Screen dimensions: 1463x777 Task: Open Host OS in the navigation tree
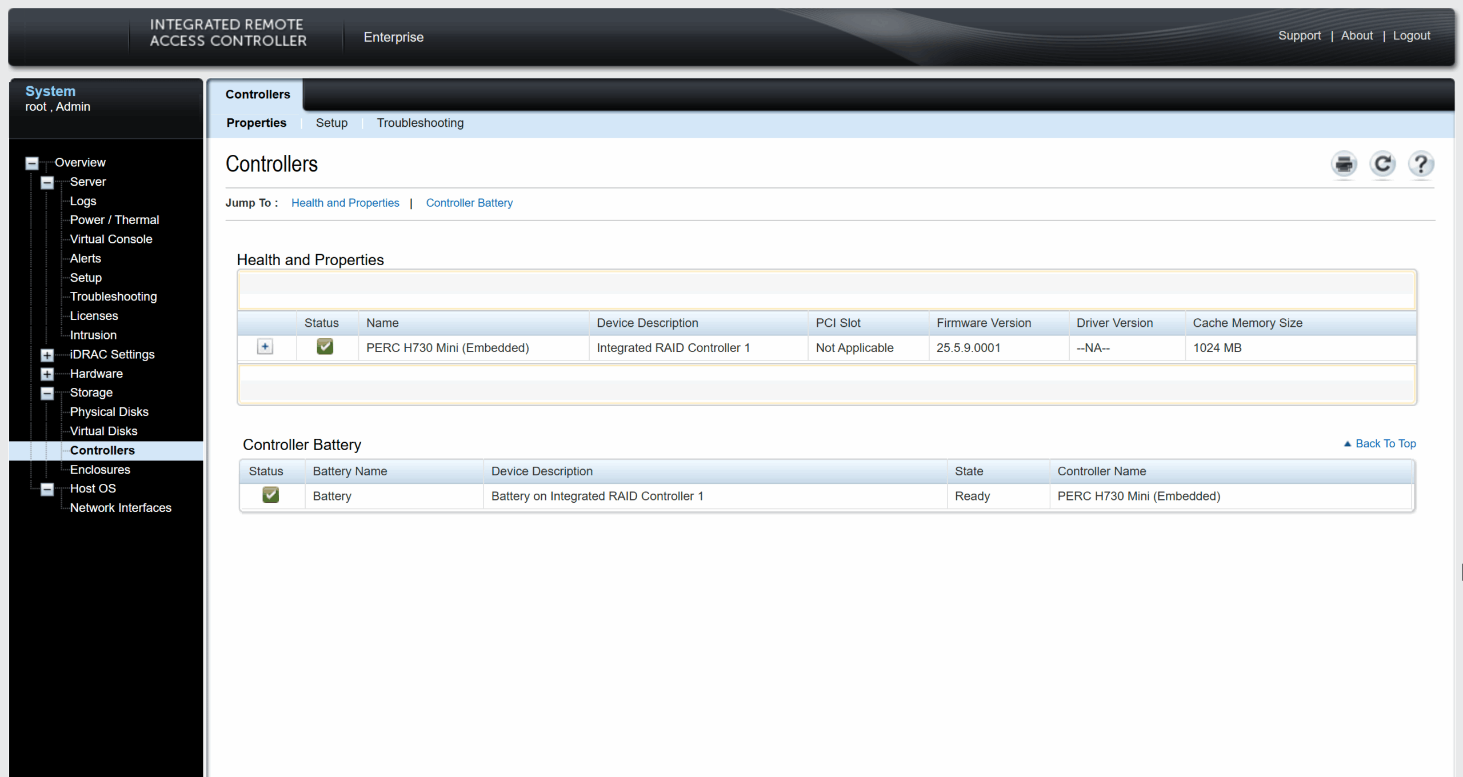pos(93,488)
